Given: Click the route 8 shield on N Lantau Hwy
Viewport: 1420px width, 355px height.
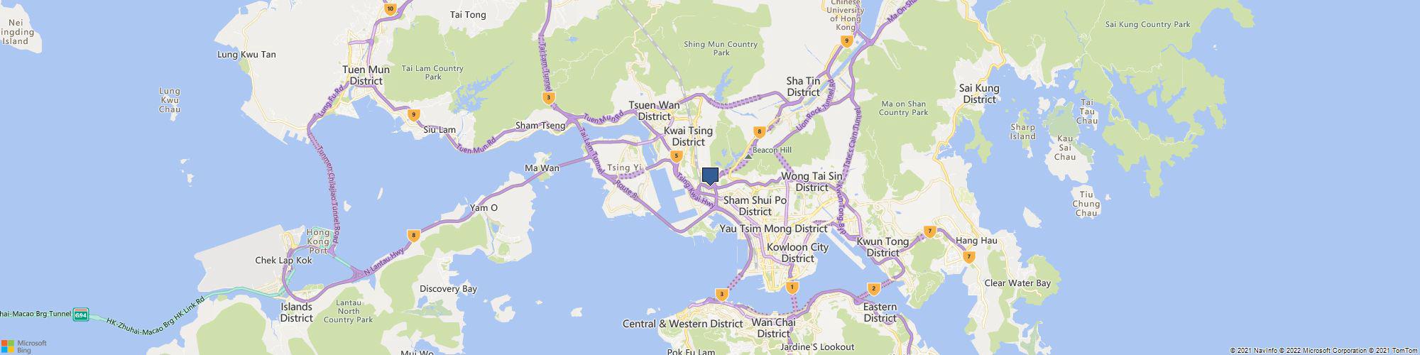Looking at the screenshot, I should tap(413, 235).
